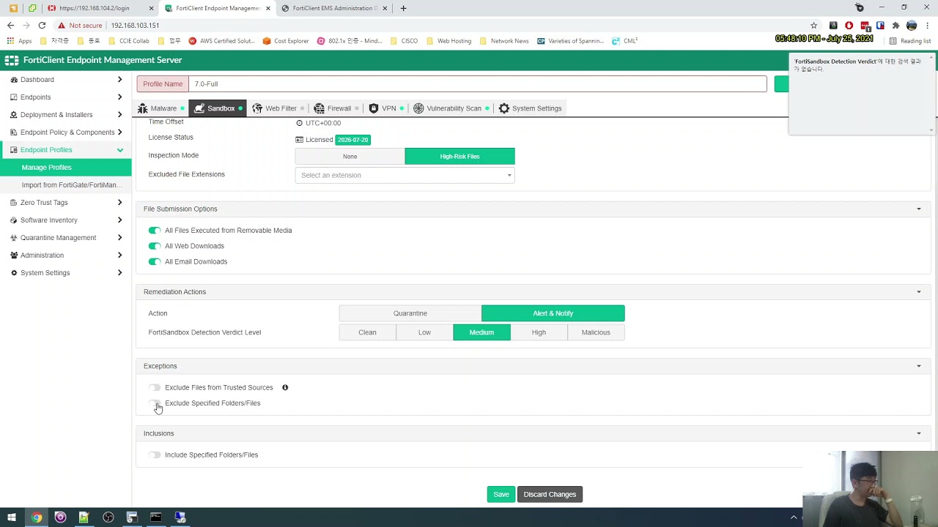Expand Endpoint Policy & Components menu
The height and width of the screenshot is (527, 938).
(x=66, y=132)
